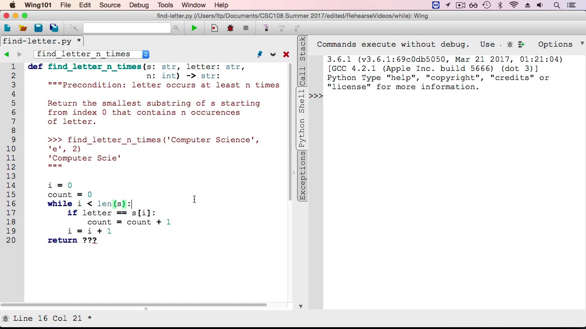Open the Debug menu
Viewport: 586px width, 329px height.
pyautogui.click(x=139, y=5)
